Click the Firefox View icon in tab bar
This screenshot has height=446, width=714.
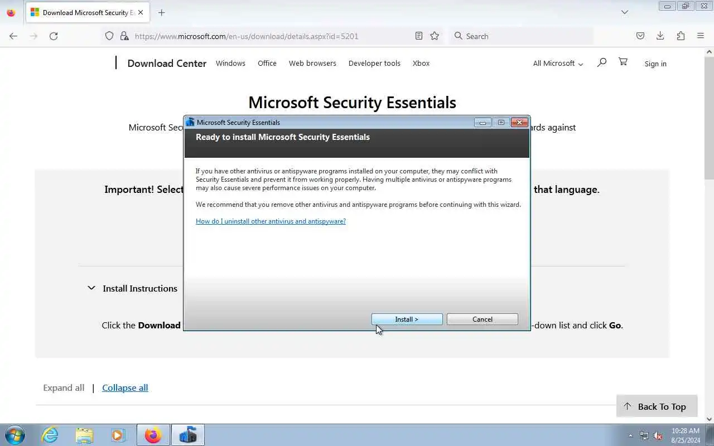point(11,12)
